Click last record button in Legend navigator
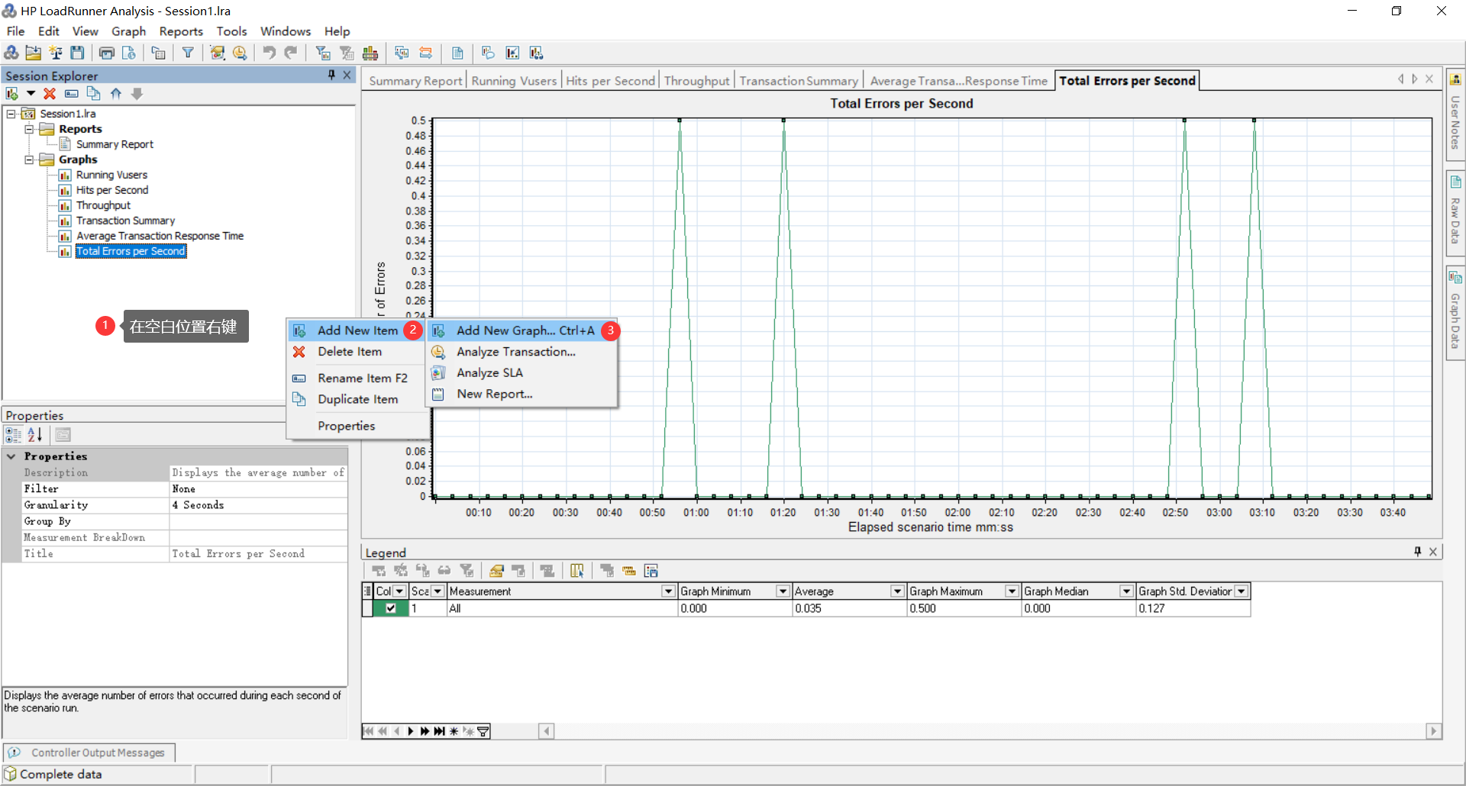The image size is (1466, 786). (x=439, y=731)
